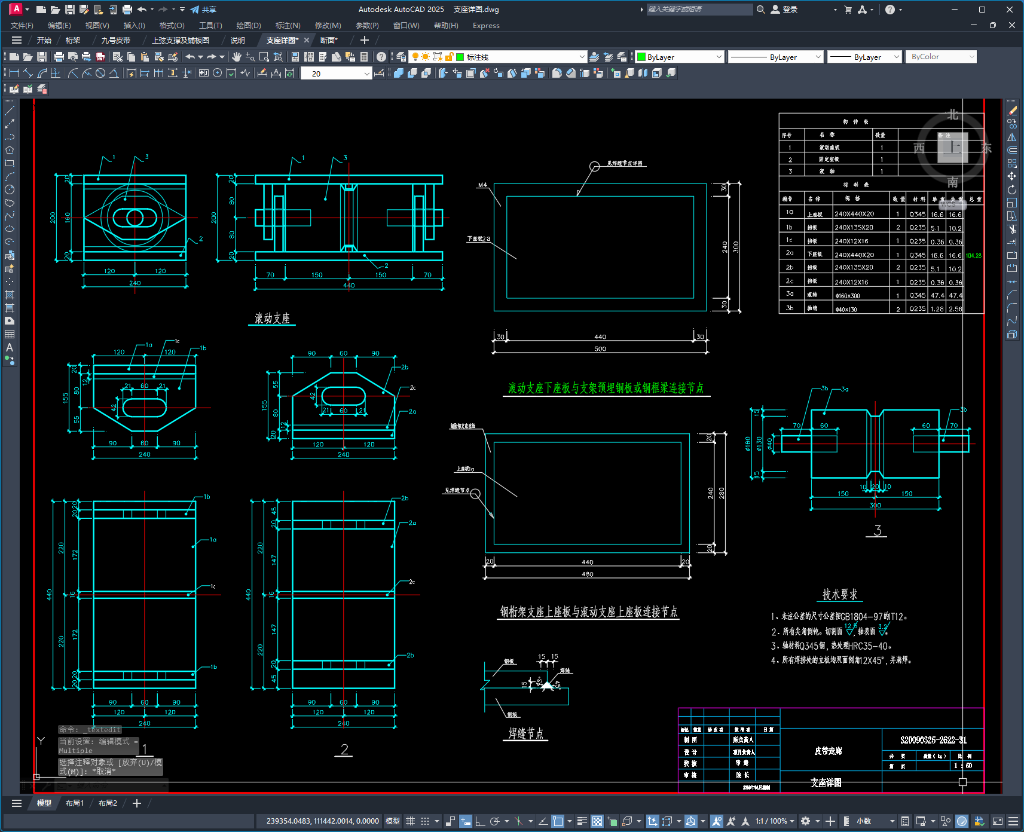Toggle Snap mode in status bar
1024x832 pixels.
click(x=425, y=821)
